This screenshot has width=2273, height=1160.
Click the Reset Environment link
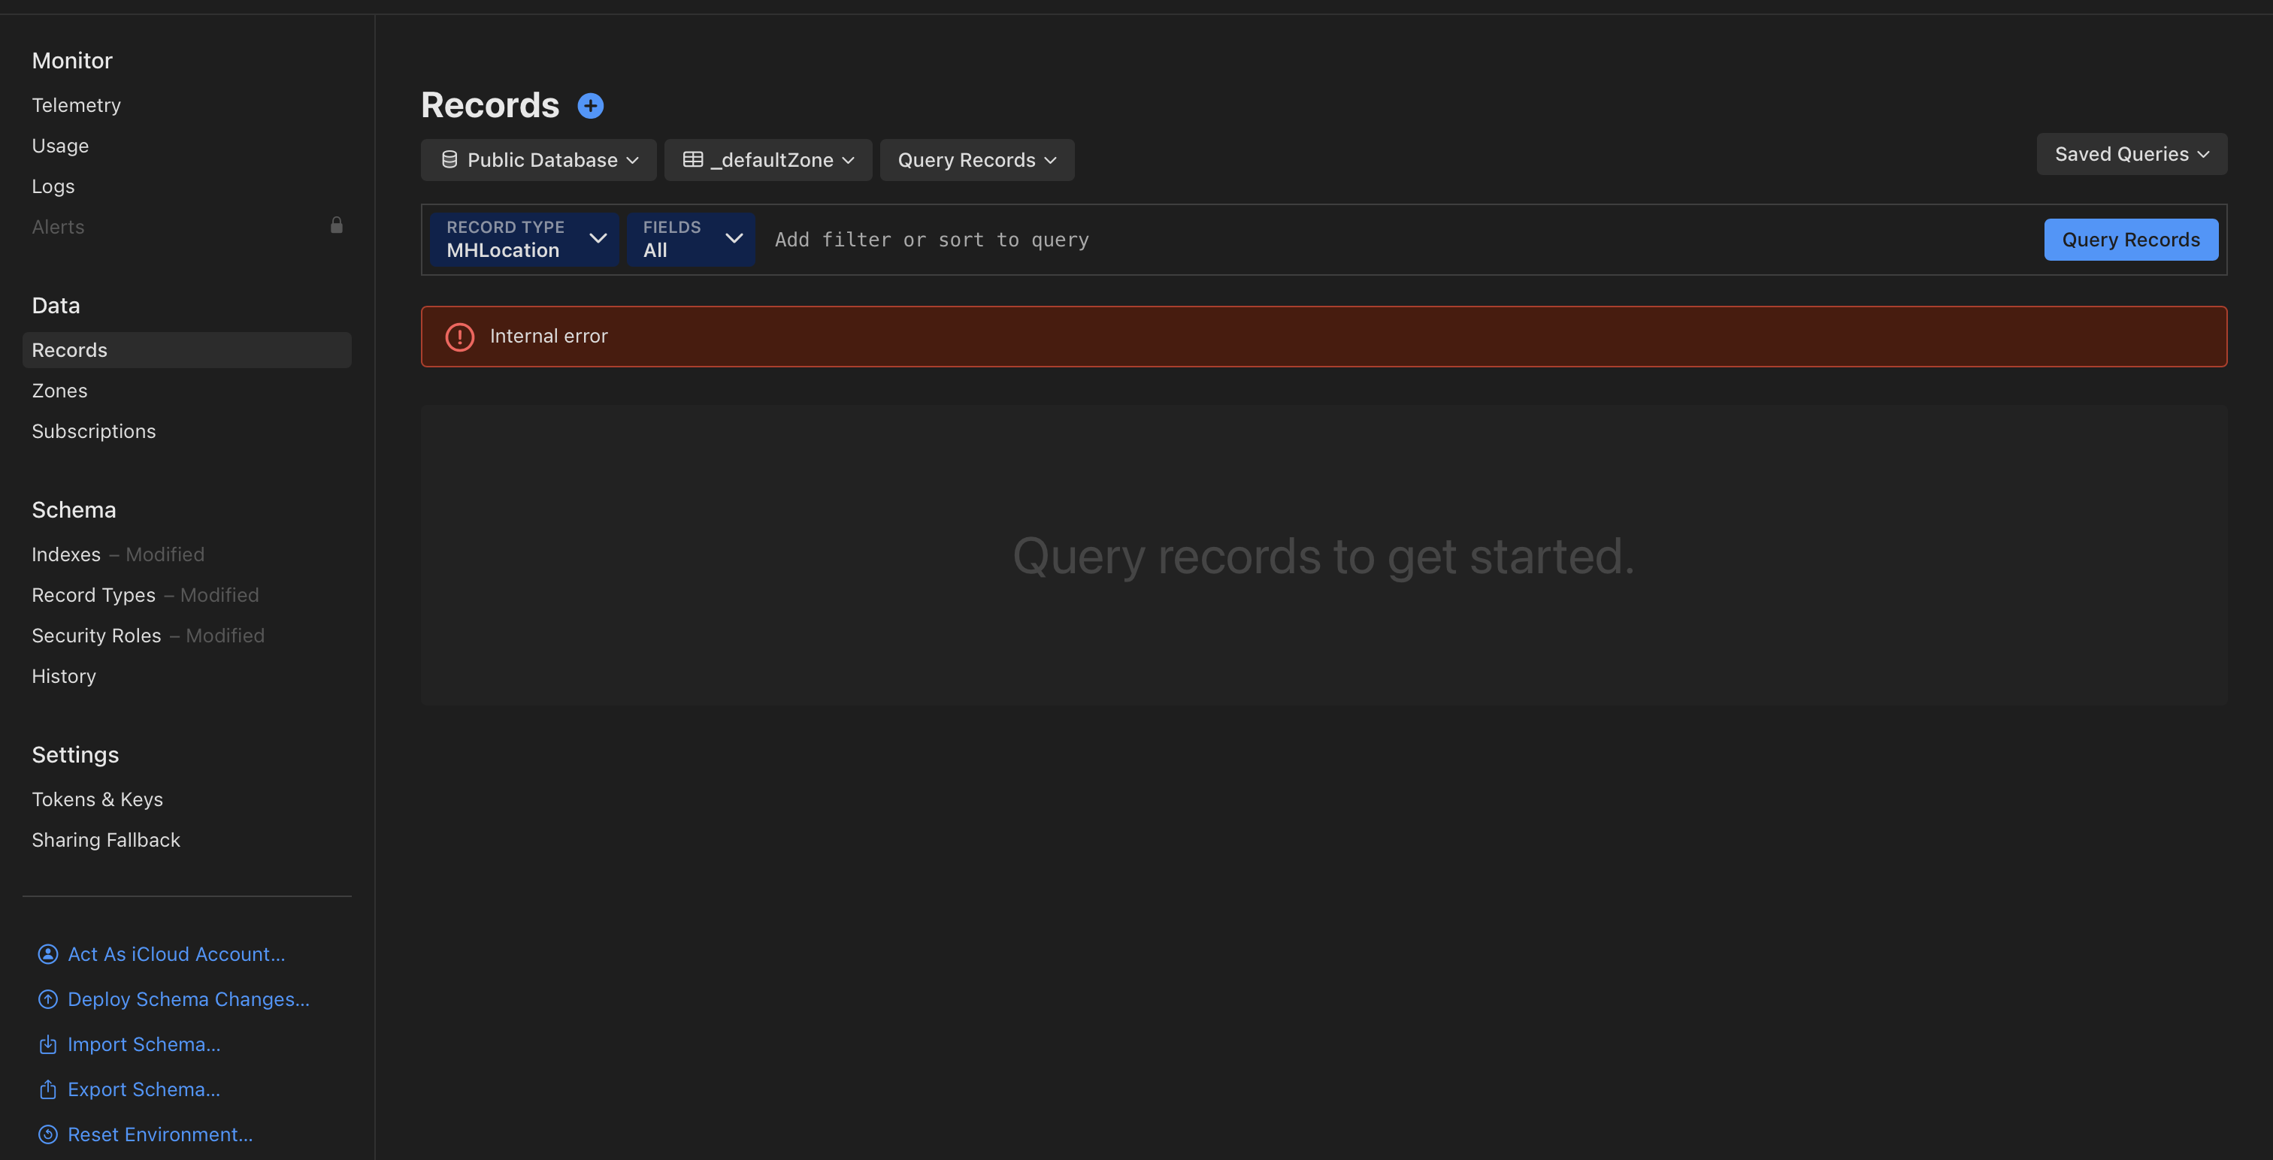coord(161,1134)
